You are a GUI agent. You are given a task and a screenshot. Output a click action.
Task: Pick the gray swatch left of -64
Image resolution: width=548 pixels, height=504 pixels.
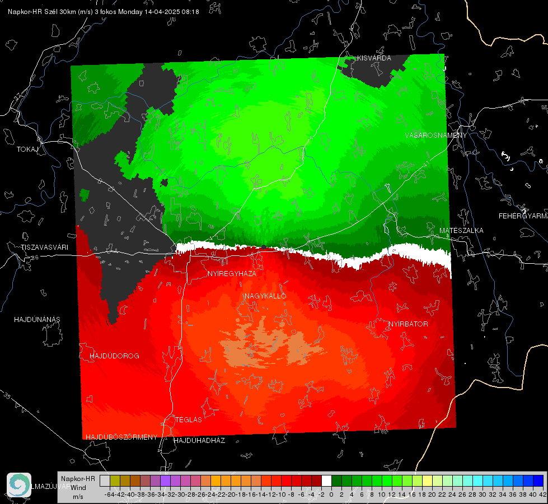point(105,481)
